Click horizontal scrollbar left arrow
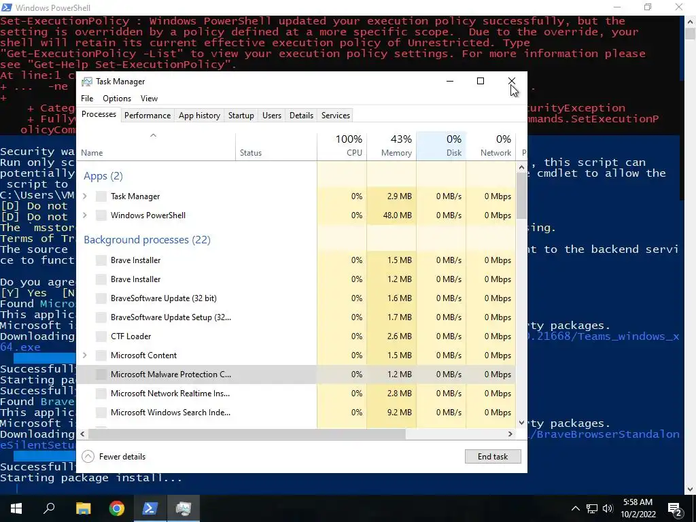696x522 pixels. 82,434
